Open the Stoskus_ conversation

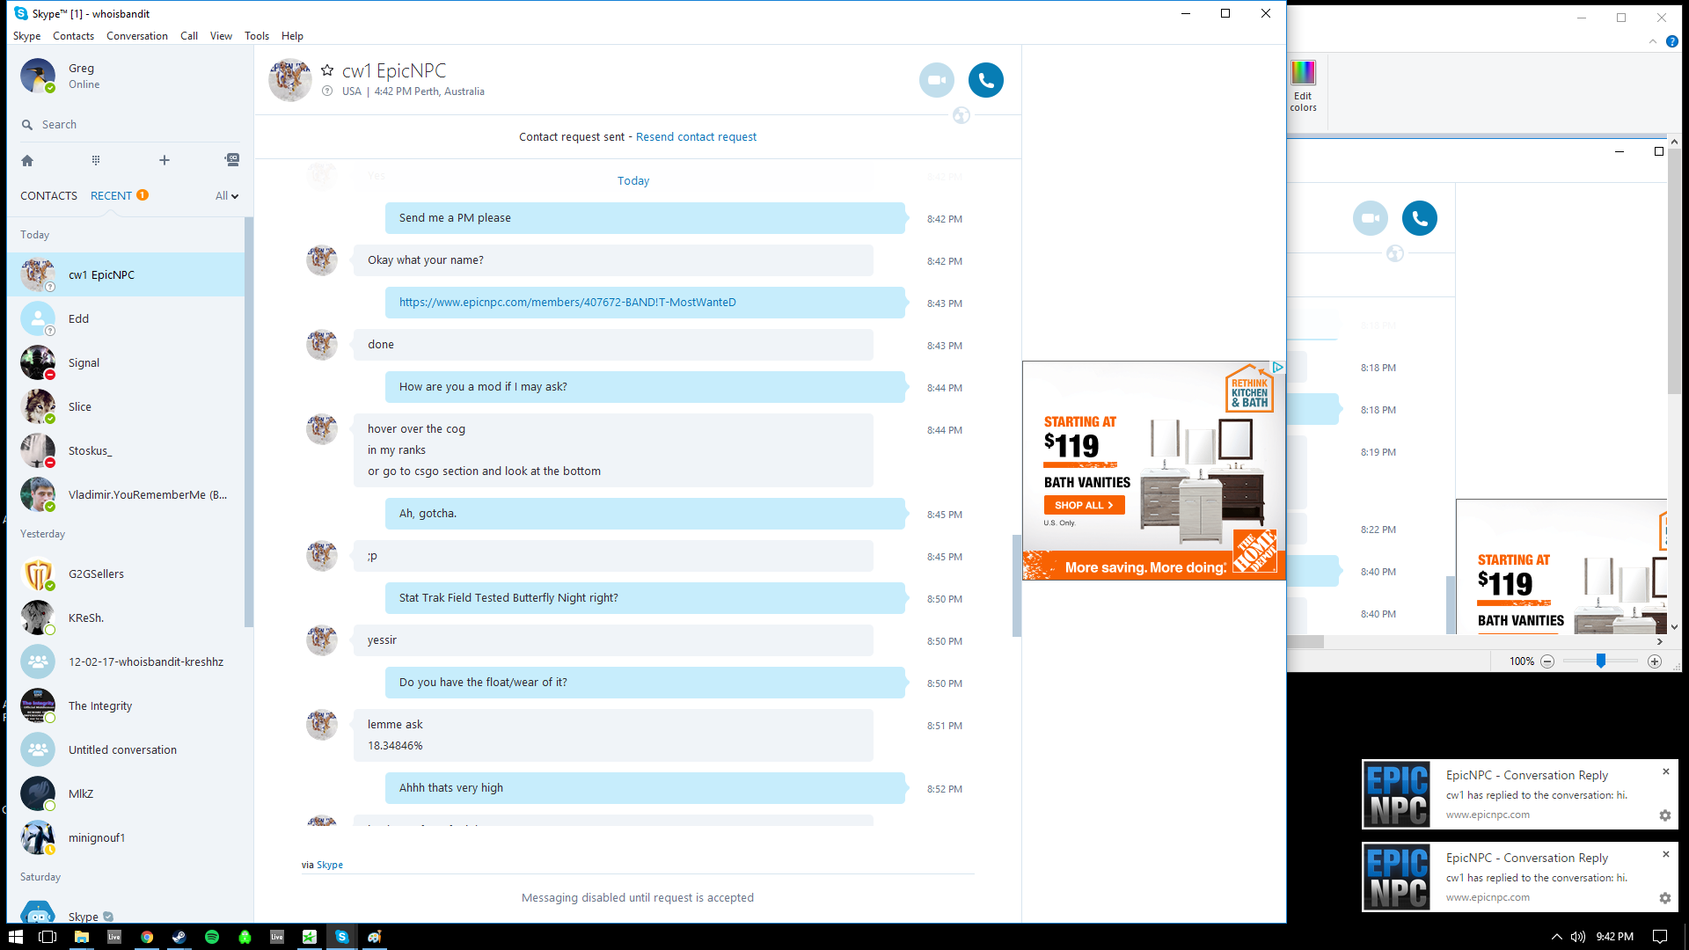pos(126,451)
